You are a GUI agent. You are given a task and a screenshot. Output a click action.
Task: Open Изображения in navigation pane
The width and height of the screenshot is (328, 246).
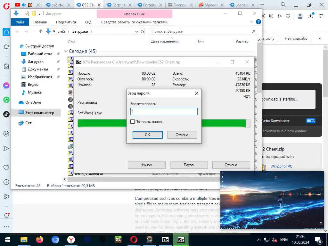pos(40,77)
